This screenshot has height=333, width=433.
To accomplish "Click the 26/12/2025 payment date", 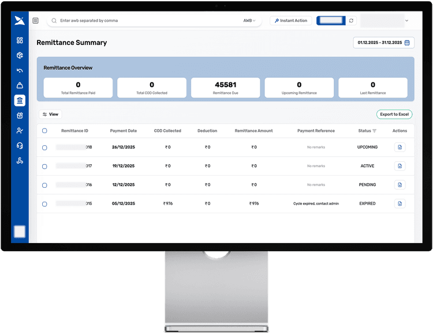I will coord(124,147).
